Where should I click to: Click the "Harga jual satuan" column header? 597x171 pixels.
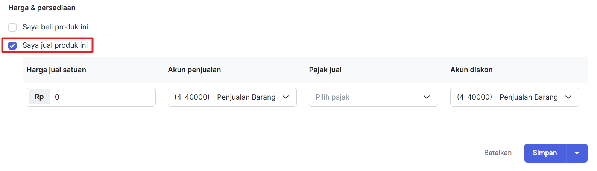56,70
